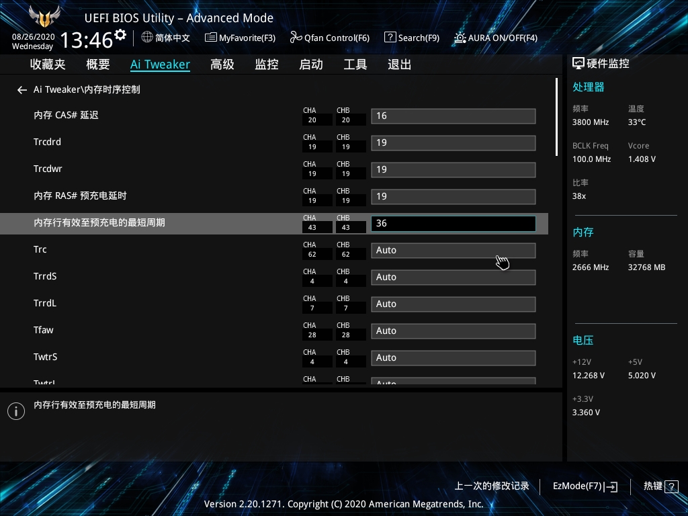Click the Trcdrd value field
Image resolution: width=688 pixels, height=516 pixels.
click(x=454, y=142)
